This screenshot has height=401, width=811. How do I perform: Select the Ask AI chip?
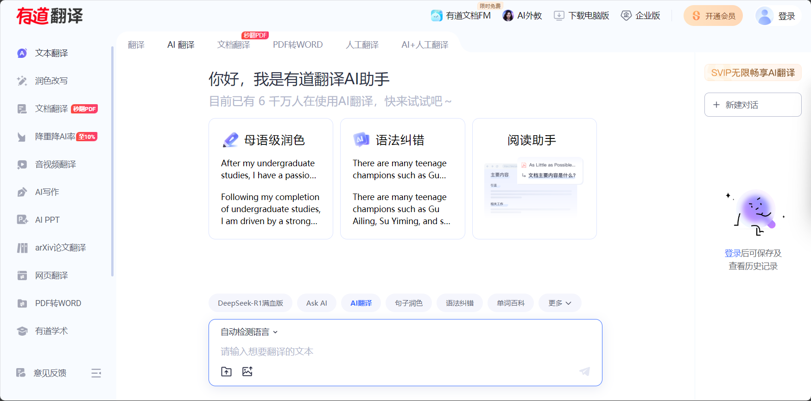(x=317, y=303)
